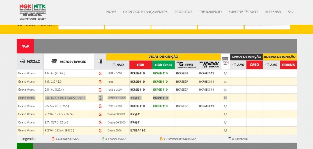Select motor 2.5 24v V6 ( H25A ) cell

click(69, 106)
